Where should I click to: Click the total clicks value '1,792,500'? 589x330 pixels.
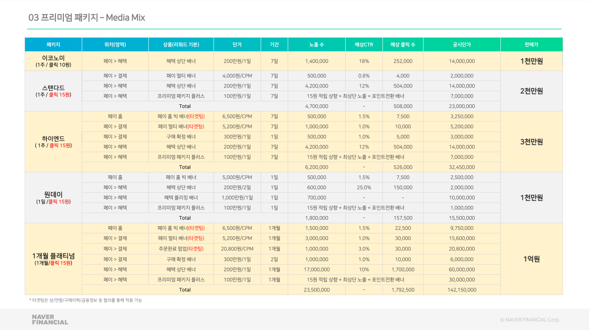pos(403,290)
